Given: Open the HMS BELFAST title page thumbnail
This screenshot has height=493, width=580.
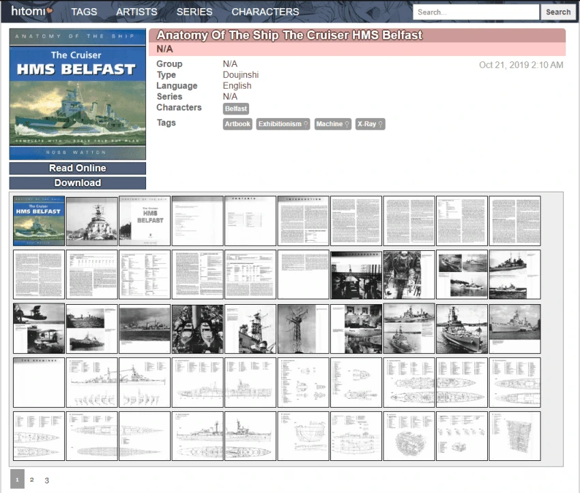Looking at the screenshot, I should pos(145,221).
